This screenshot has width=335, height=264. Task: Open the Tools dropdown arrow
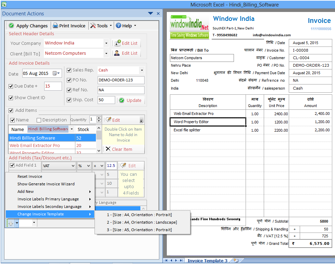[111, 26]
